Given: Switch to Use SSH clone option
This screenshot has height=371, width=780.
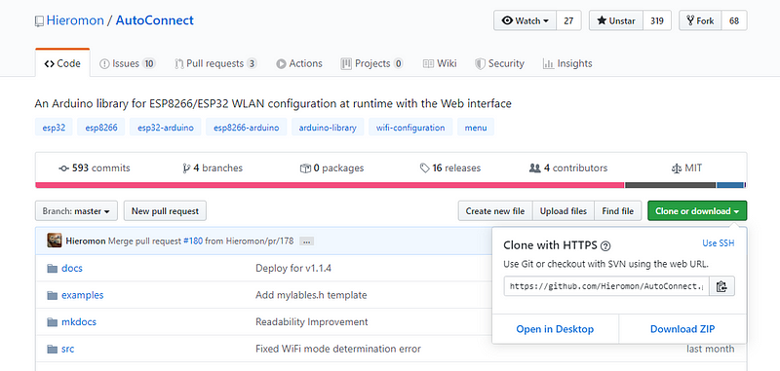Looking at the screenshot, I should click(x=718, y=243).
